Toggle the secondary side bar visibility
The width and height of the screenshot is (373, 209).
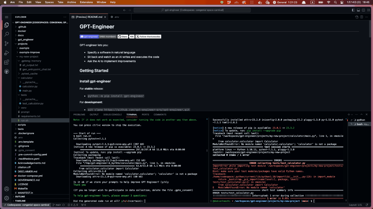[363, 10]
